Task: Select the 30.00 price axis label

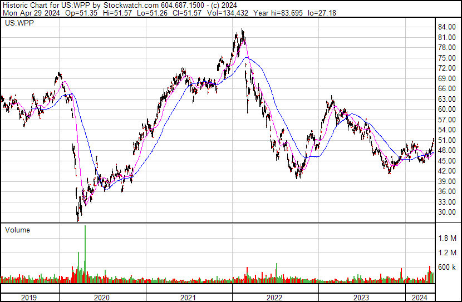Action: [447, 212]
